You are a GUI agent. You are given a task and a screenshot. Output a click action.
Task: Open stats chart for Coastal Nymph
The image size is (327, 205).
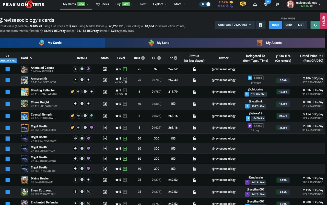(105, 116)
